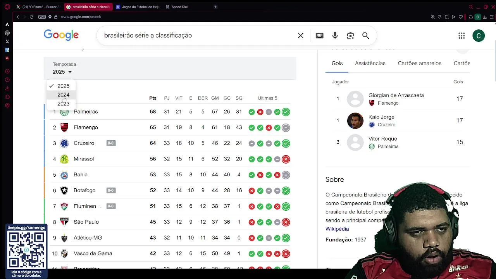Open the Palmeiras team row

coord(170,112)
